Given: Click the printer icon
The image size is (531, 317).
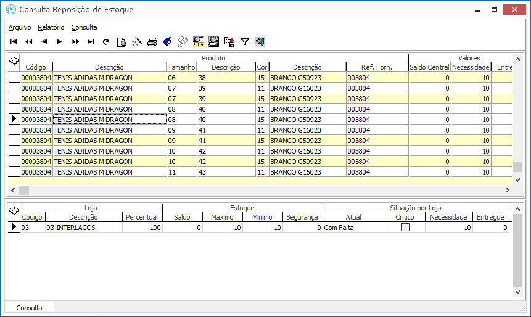Looking at the screenshot, I should click(x=152, y=42).
